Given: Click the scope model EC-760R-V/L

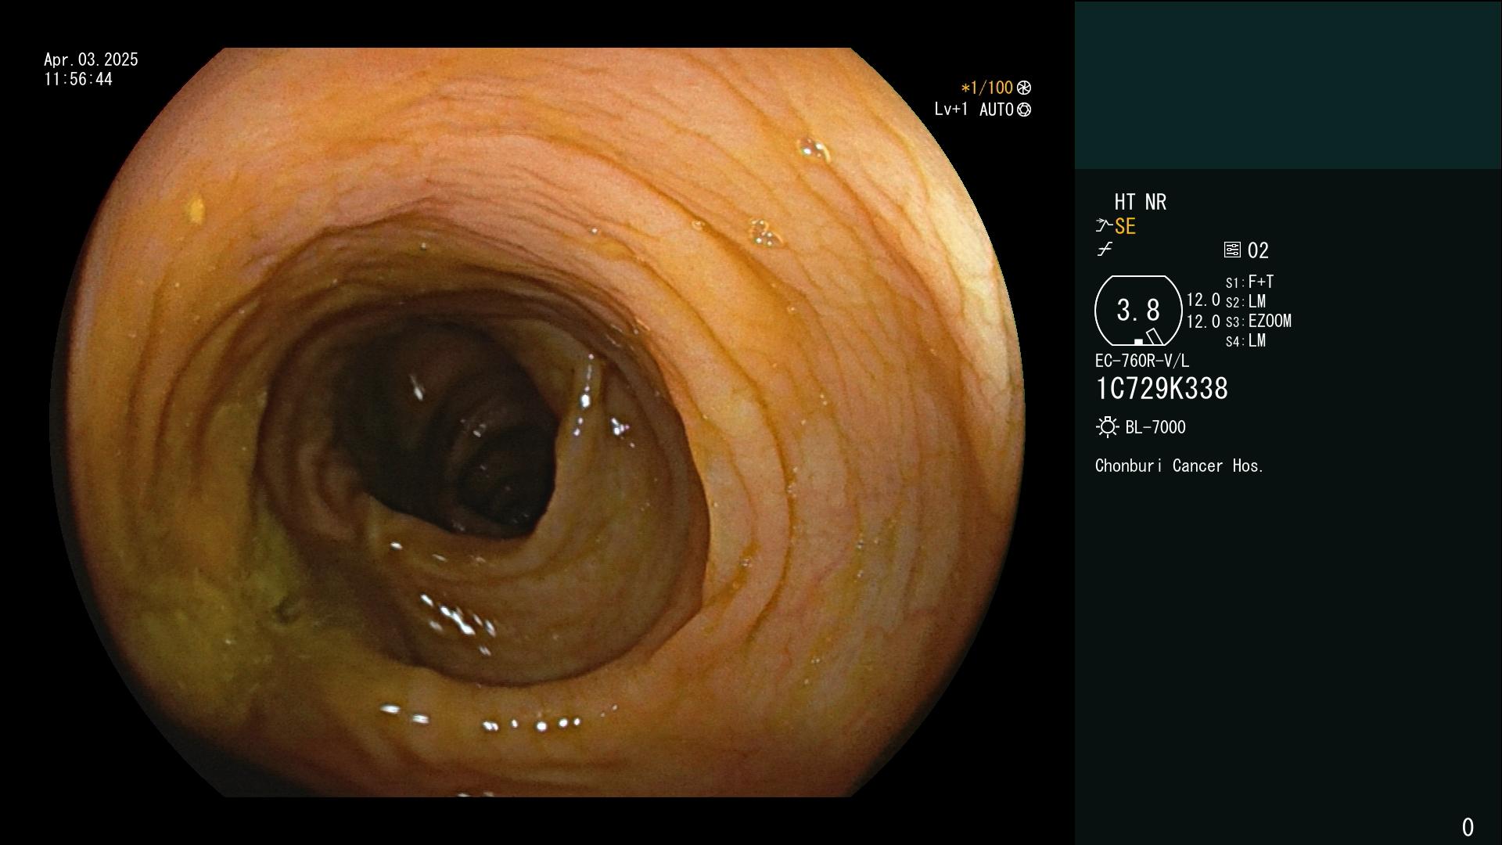Looking at the screenshot, I should coord(1142,361).
